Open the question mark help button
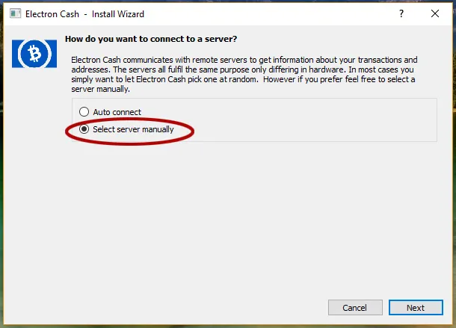This screenshot has height=328, width=456. [x=401, y=13]
